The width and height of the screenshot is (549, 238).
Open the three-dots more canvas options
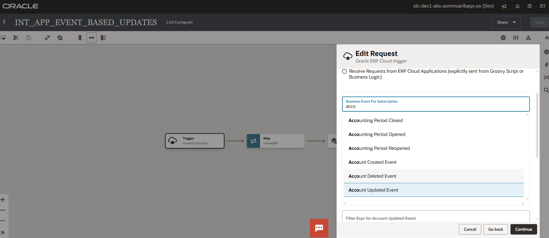click(3, 221)
